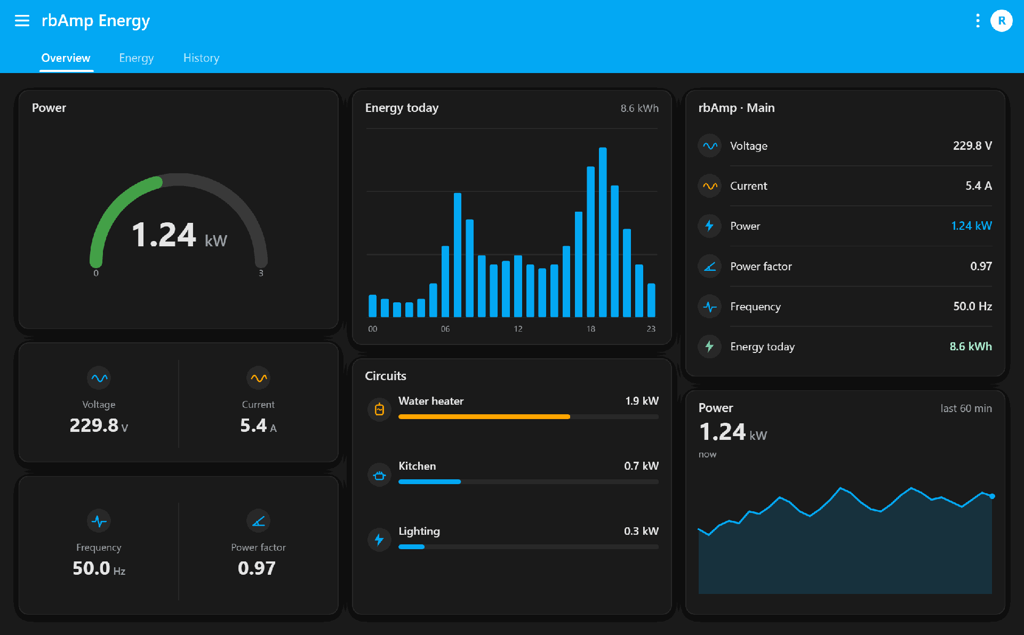Image resolution: width=1024 pixels, height=635 pixels.
Task: Click the rbAmp · Main card title
Action: 737,108
